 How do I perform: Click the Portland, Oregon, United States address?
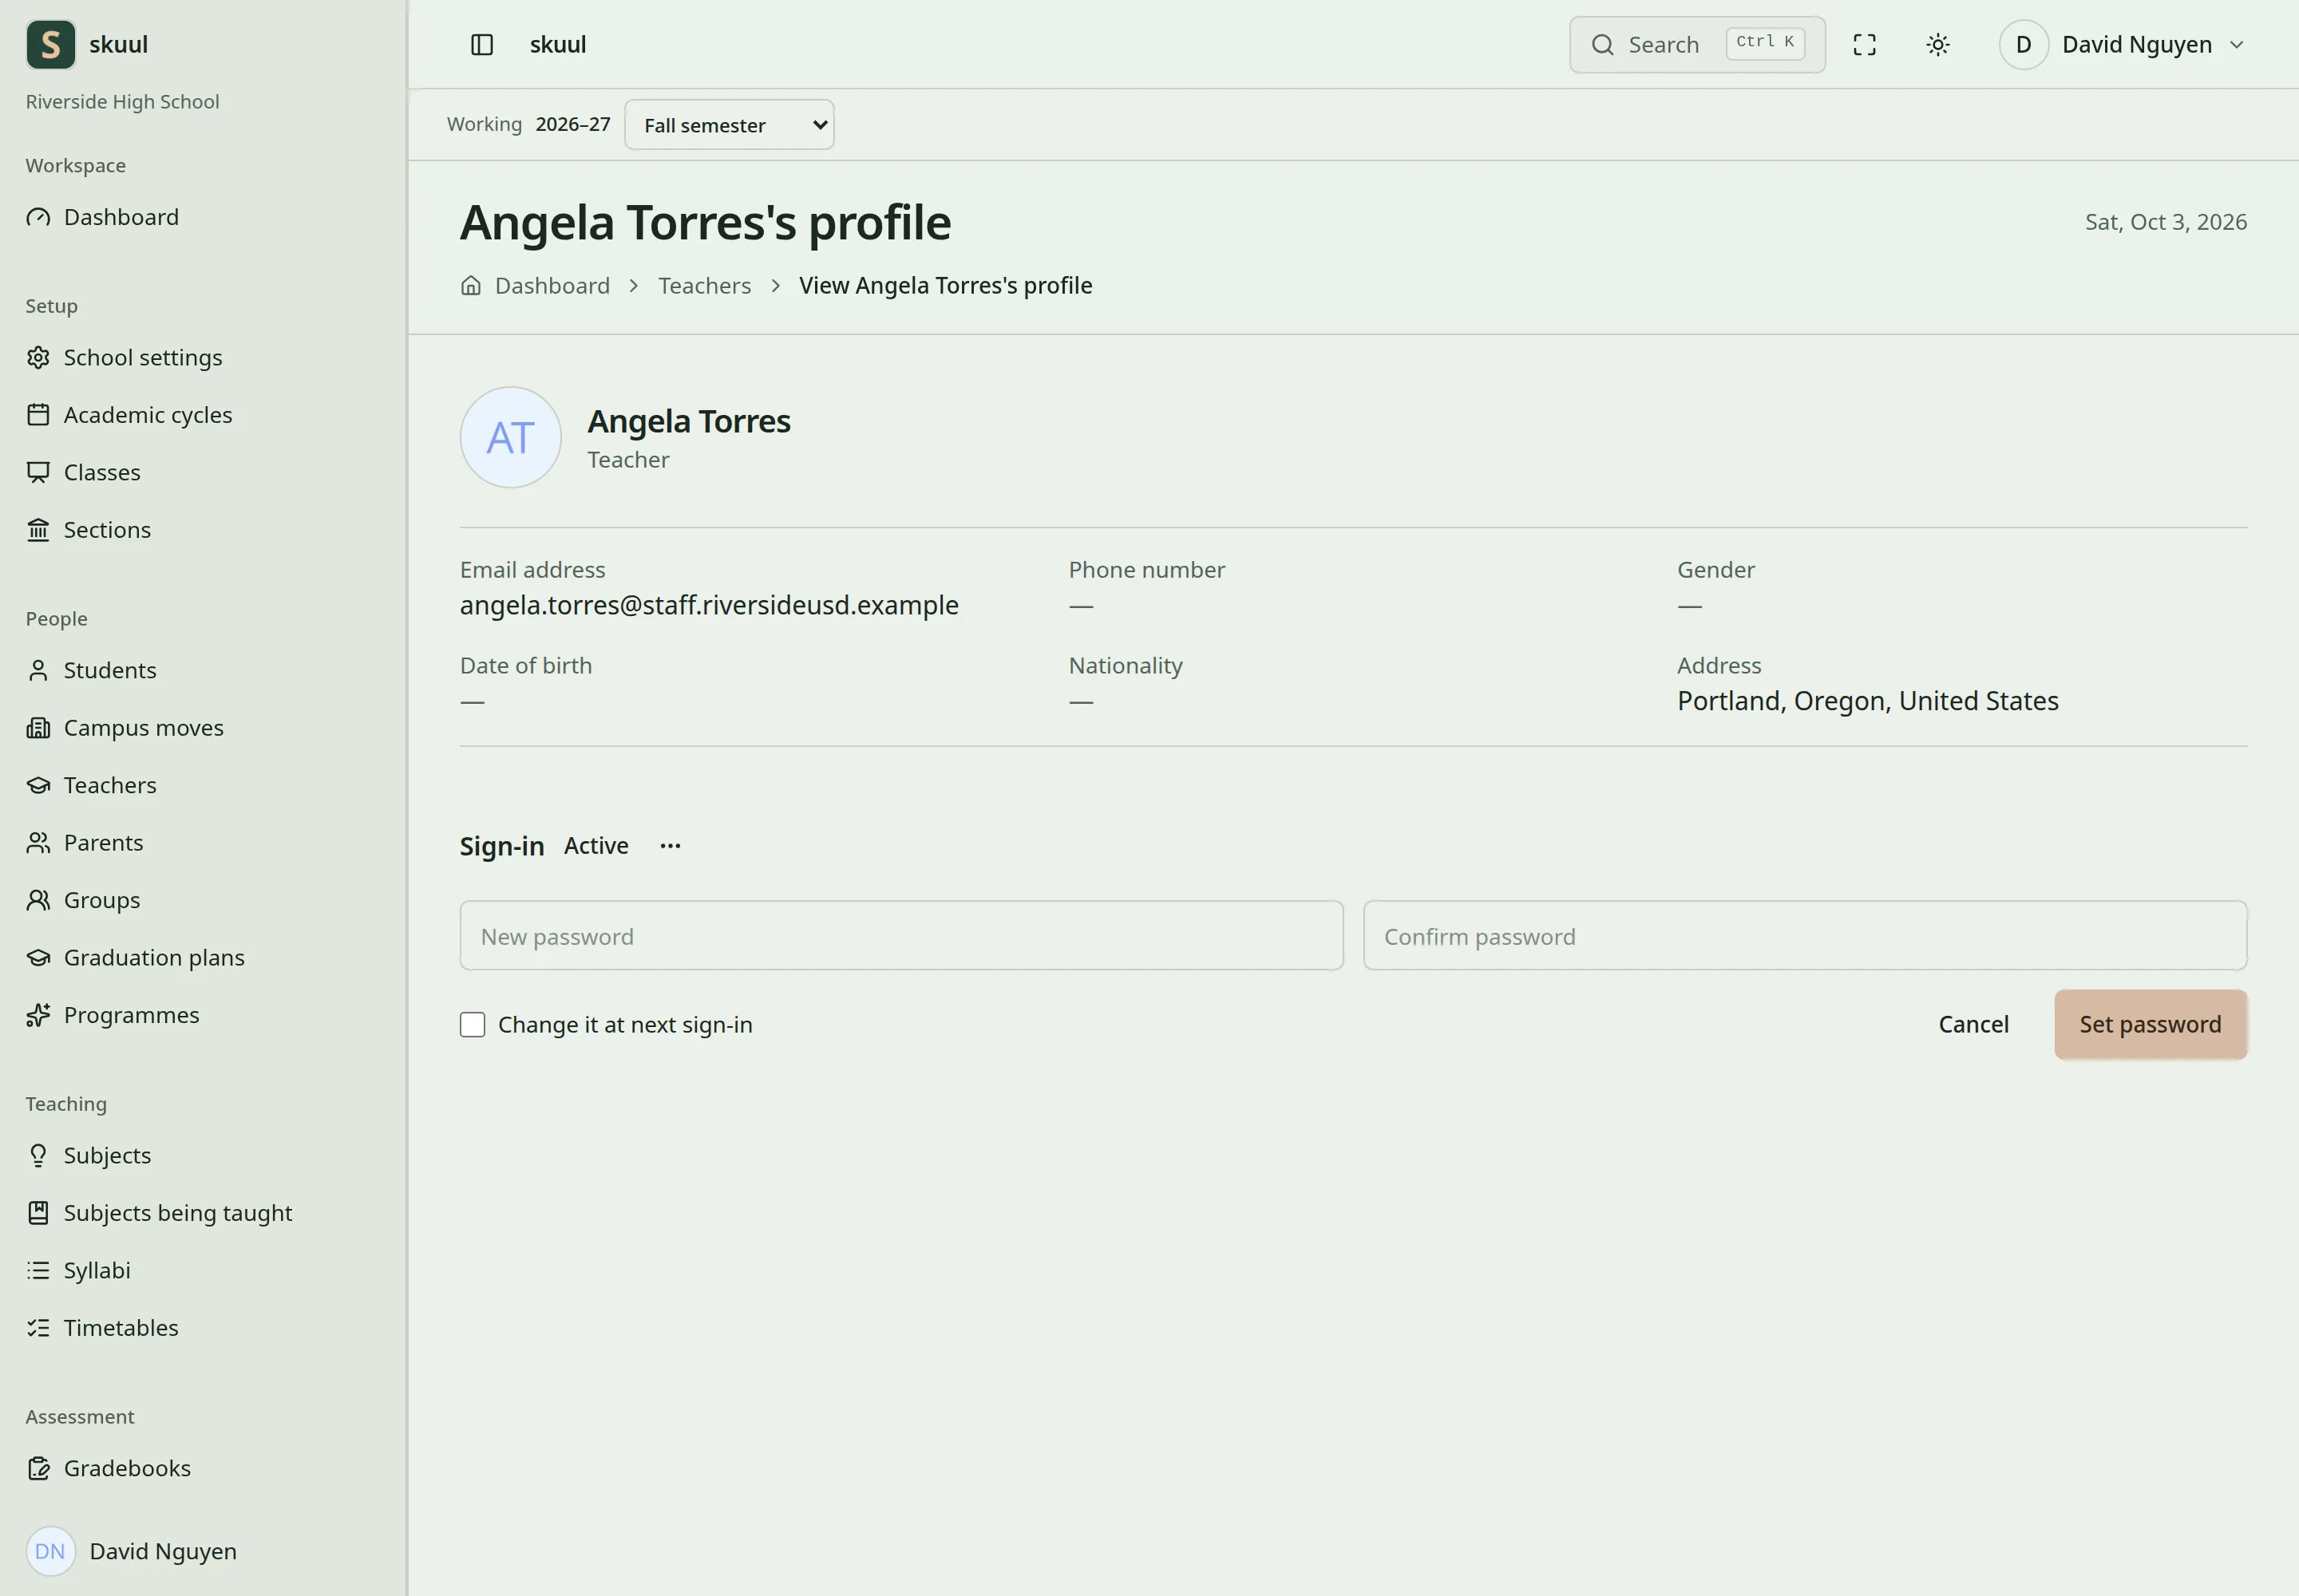pos(1868,701)
